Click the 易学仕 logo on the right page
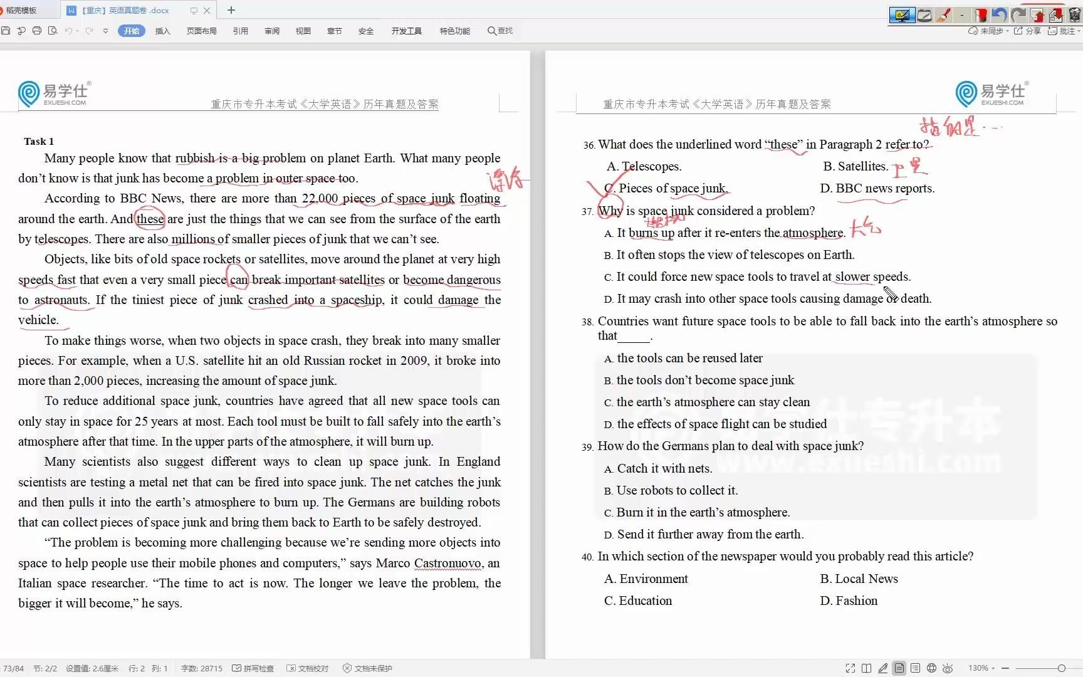The width and height of the screenshot is (1083, 677). point(992,93)
